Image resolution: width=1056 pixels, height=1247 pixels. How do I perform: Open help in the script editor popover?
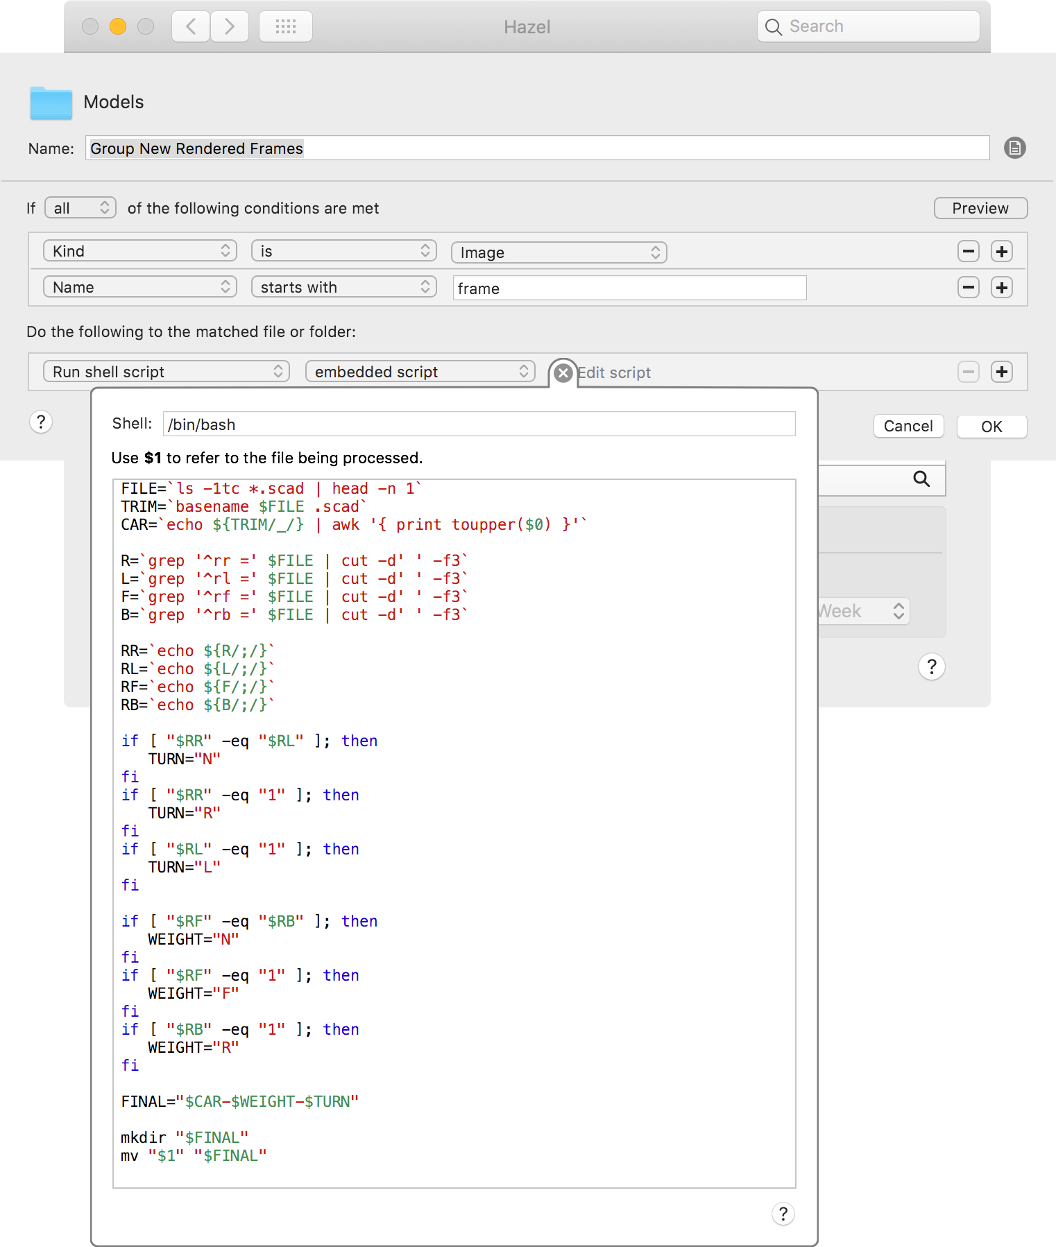[x=783, y=1214]
